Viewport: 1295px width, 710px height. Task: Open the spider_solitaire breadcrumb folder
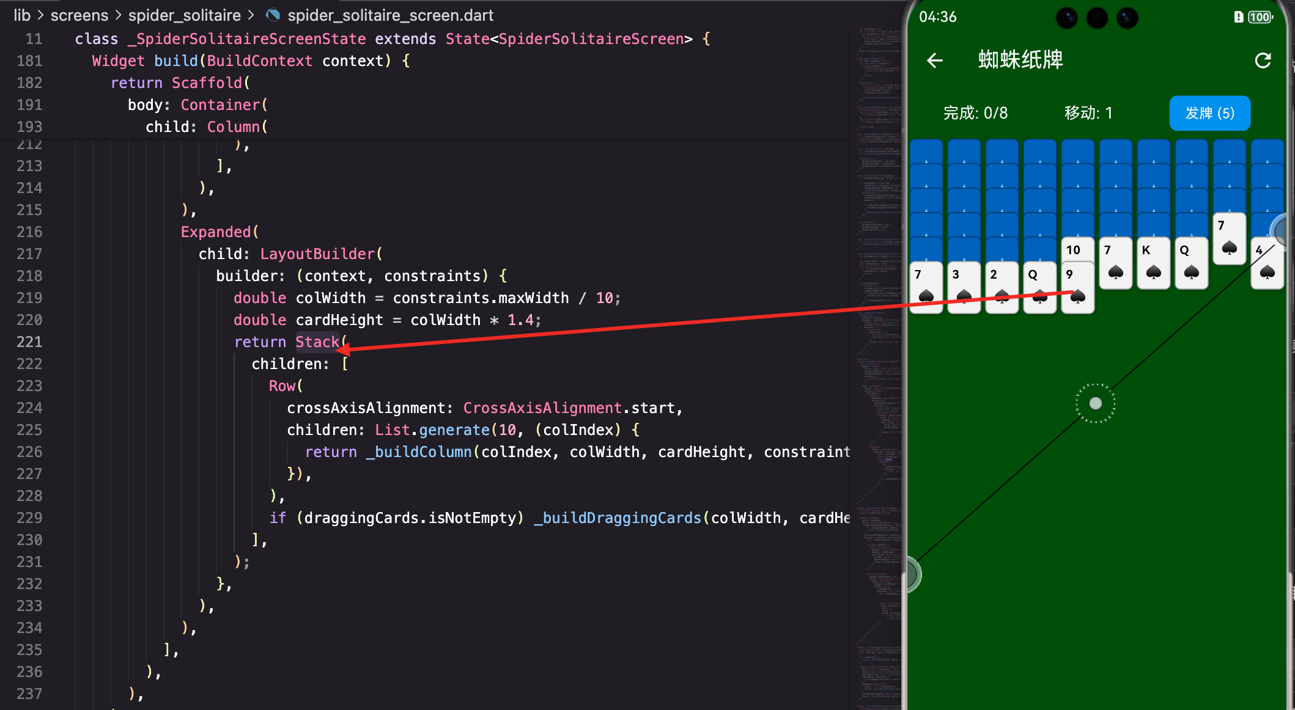point(185,15)
